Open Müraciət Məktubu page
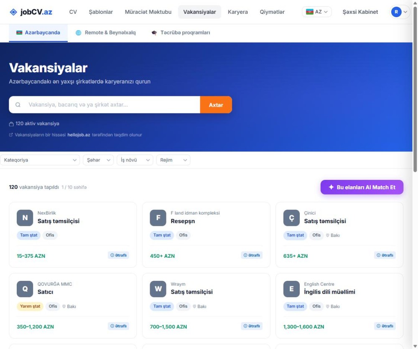The image size is (418, 349). tap(148, 12)
